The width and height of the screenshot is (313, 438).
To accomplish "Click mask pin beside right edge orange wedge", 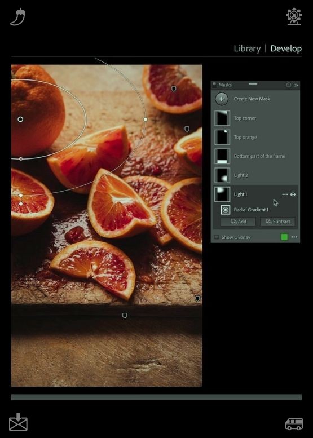I will pos(187,129).
